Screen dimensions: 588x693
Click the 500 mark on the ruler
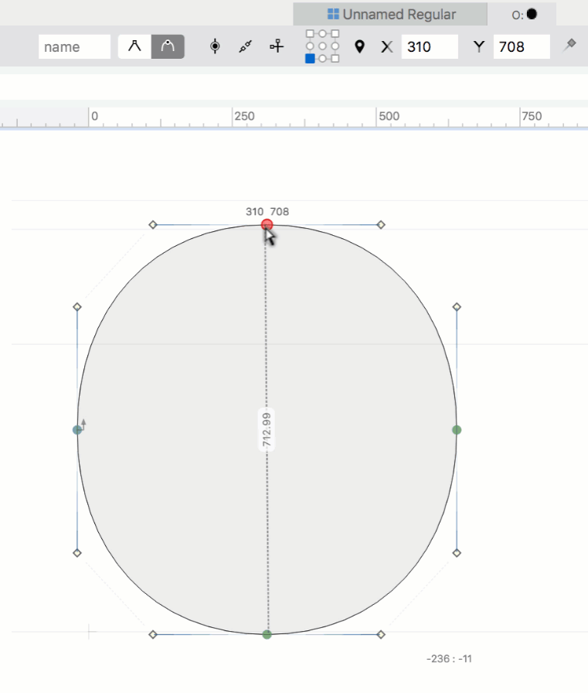point(389,116)
